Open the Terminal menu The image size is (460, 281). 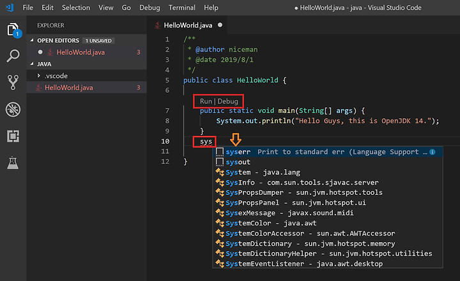coord(182,8)
